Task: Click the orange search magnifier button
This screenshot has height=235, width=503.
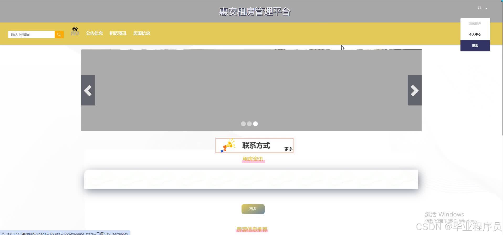Action: [59, 35]
